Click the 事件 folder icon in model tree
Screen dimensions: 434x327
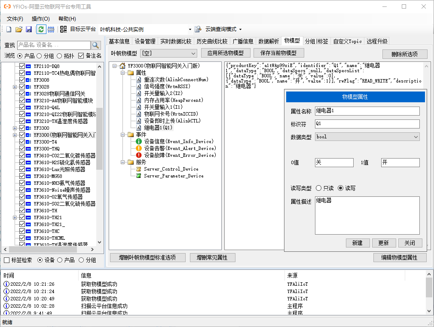131,134
